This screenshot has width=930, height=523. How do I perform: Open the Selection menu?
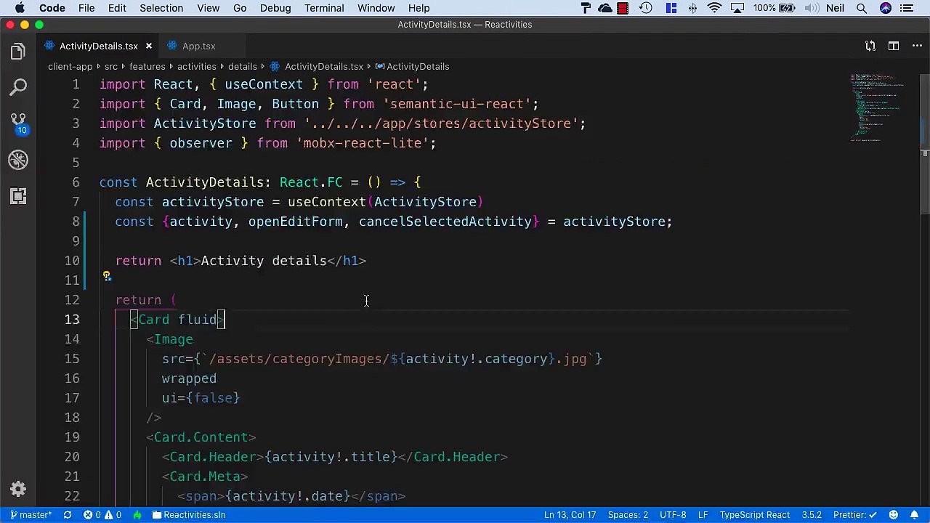click(x=161, y=8)
